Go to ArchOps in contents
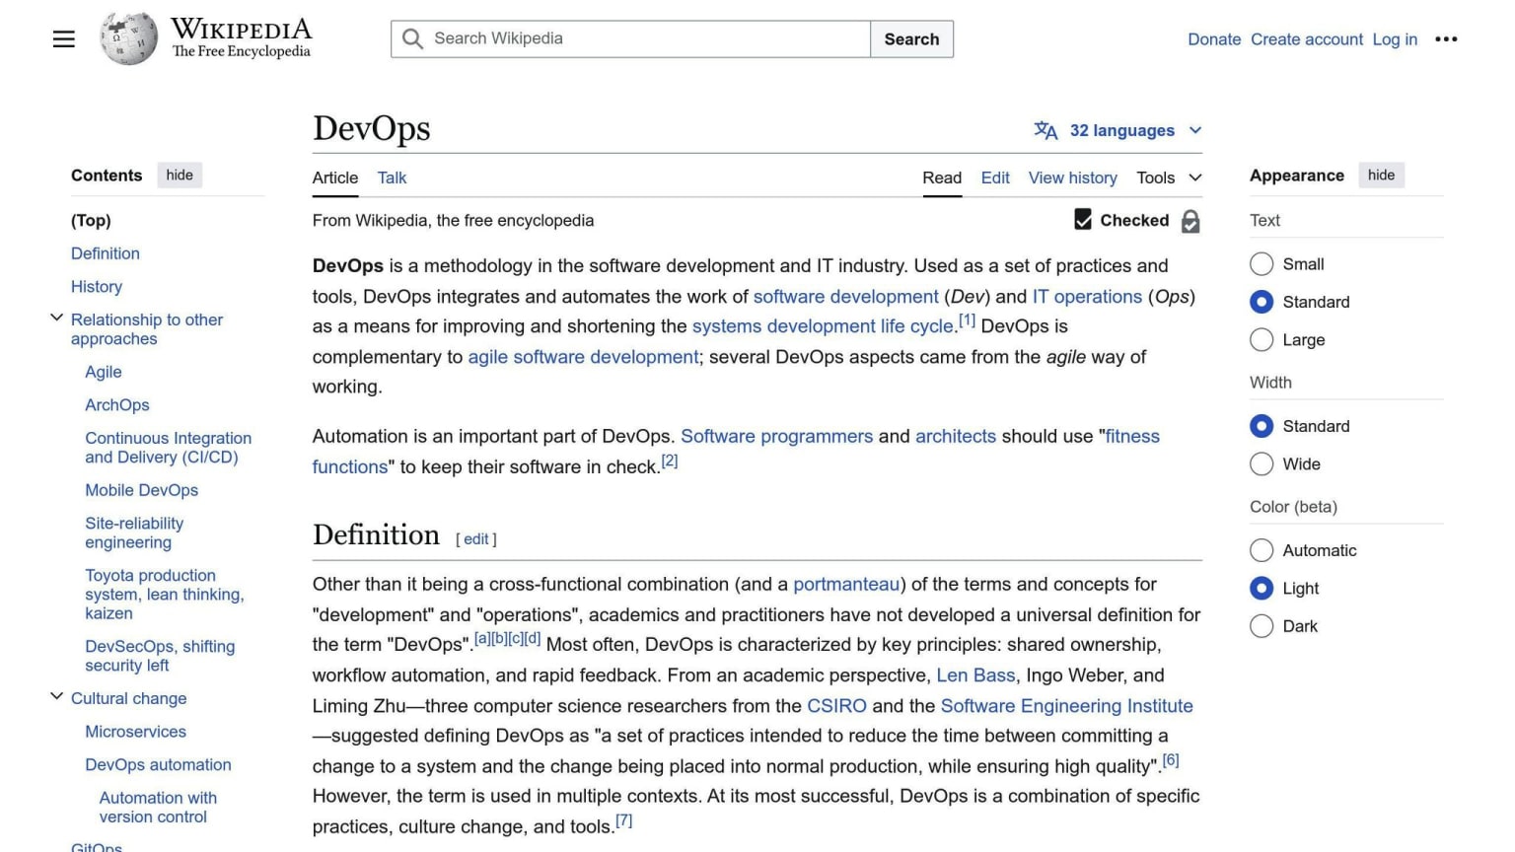This screenshot has height=852, width=1515. [117, 405]
